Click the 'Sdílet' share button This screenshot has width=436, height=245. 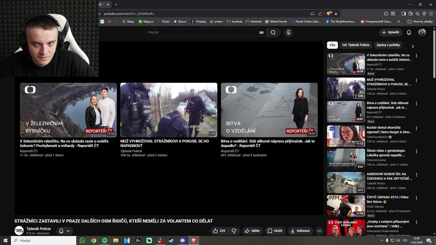[252, 231]
